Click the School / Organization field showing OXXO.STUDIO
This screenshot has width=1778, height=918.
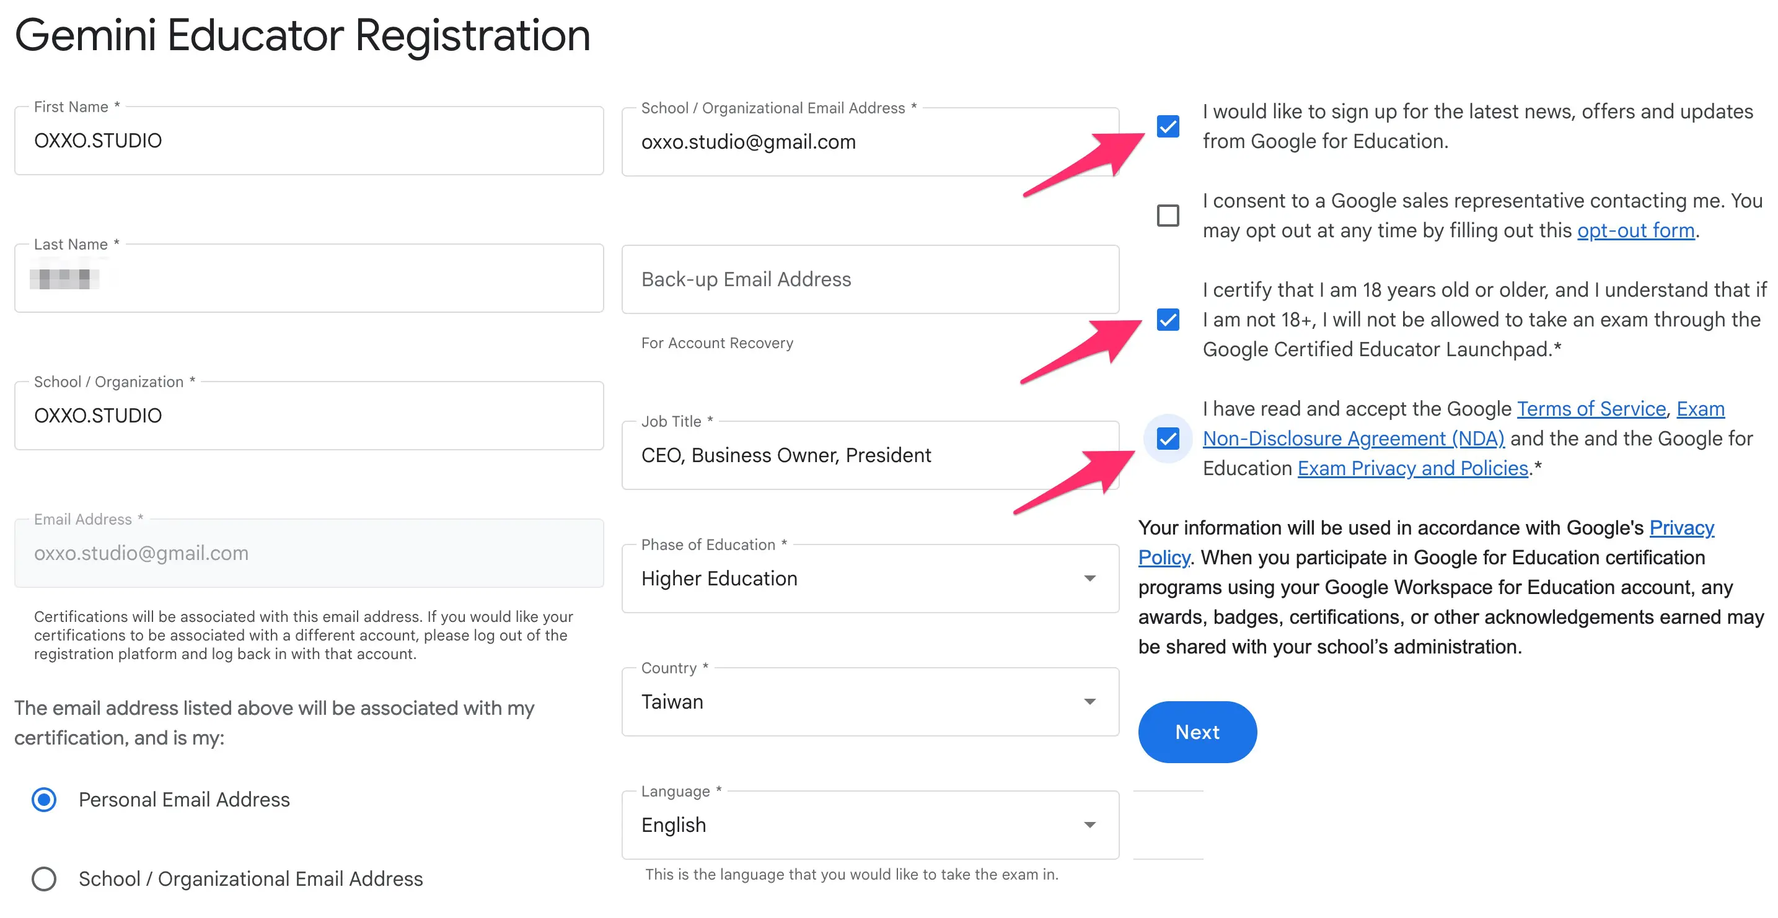tap(309, 415)
